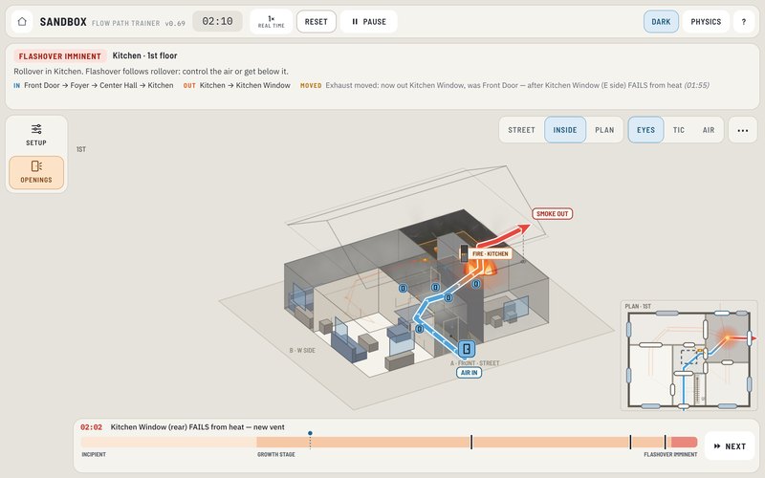Click the FIRE · KITCHEN label

tap(491, 253)
